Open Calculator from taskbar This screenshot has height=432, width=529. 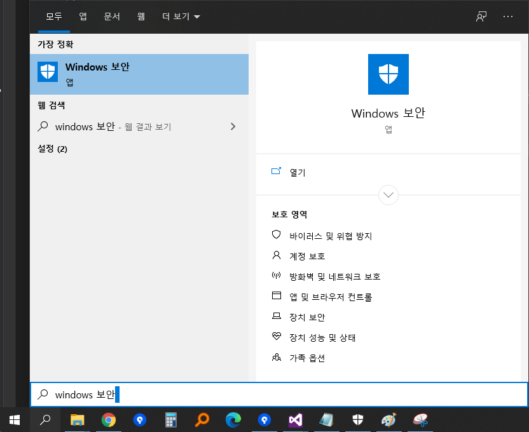(x=171, y=420)
